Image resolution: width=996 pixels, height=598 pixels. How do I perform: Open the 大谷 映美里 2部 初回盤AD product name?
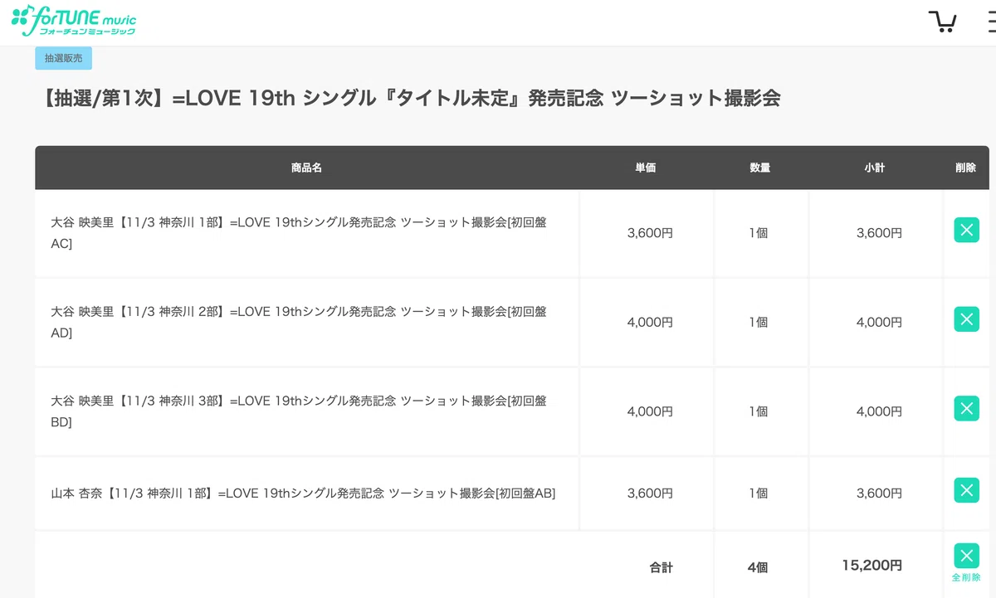click(299, 322)
